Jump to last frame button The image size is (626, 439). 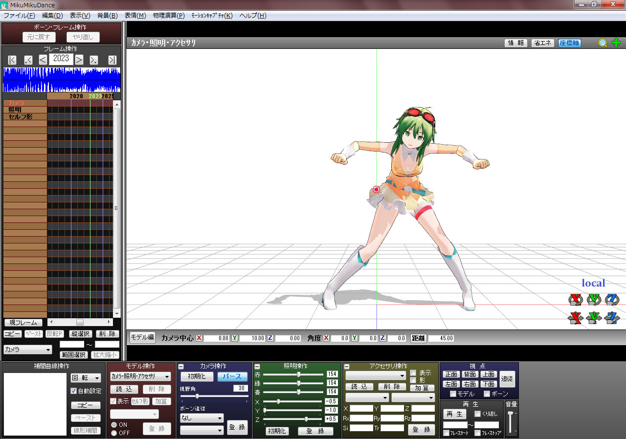(x=112, y=60)
